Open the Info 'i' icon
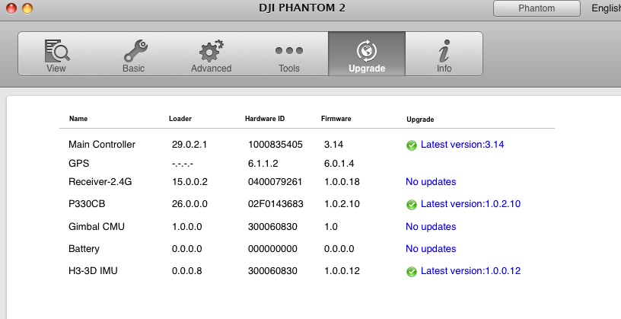This screenshot has height=319, width=621. (x=444, y=51)
